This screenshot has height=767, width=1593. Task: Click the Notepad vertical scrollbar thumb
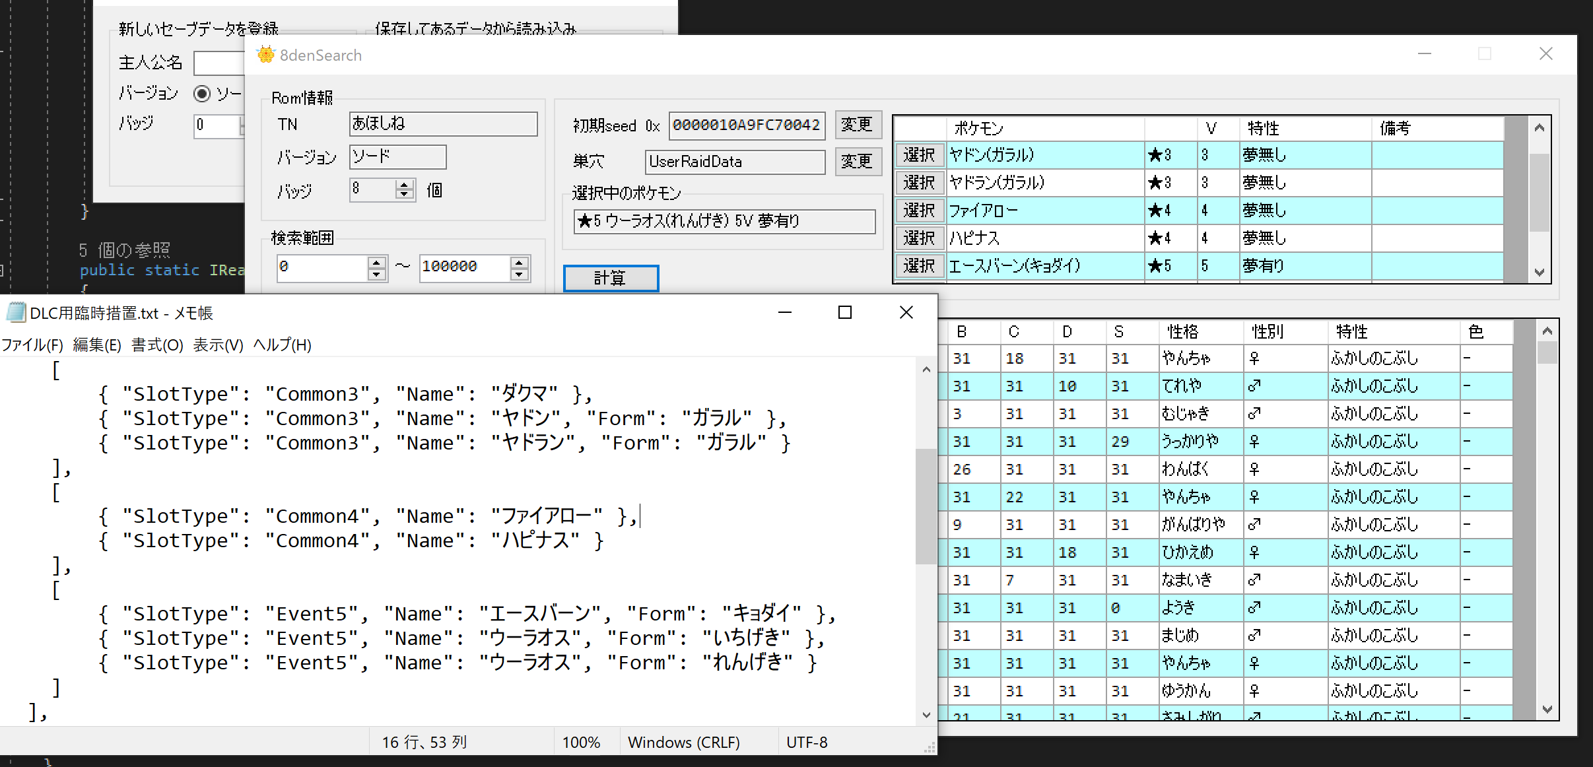[x=926, y=506]
